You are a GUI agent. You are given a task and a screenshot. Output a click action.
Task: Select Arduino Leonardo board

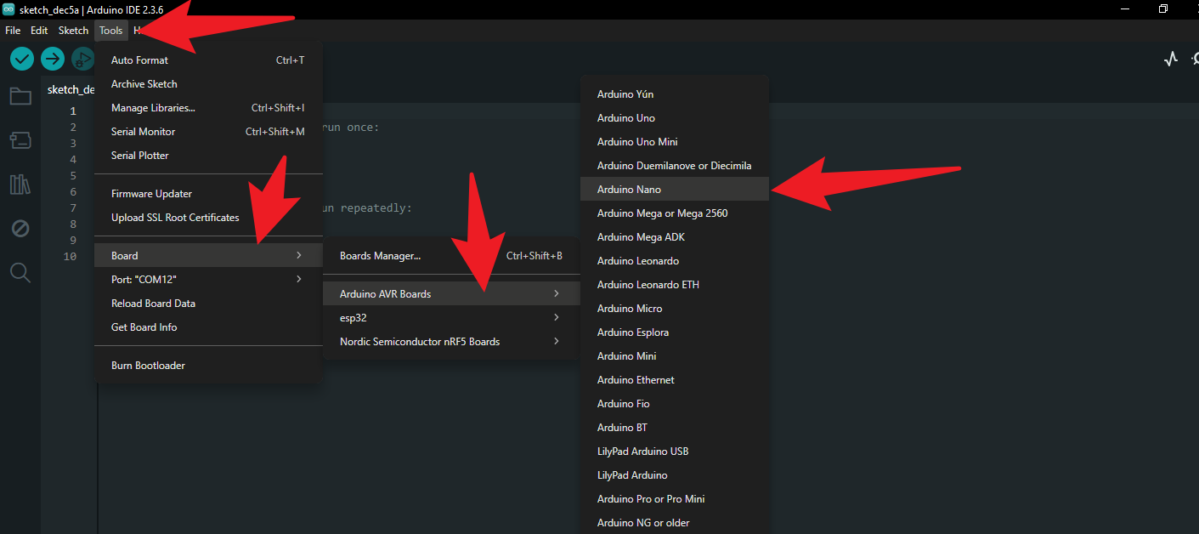pos(675,261)
